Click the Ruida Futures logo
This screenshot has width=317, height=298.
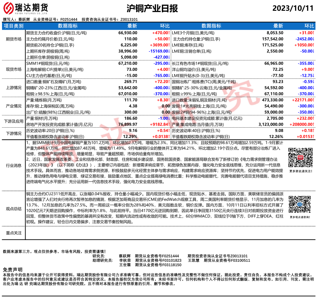pyautogui.click(x=26, y=7)
